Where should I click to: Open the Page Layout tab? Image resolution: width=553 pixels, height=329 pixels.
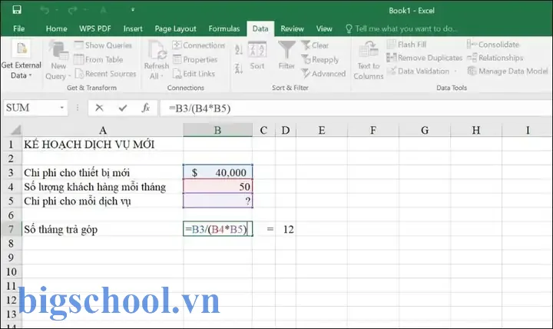click(175, 28)
